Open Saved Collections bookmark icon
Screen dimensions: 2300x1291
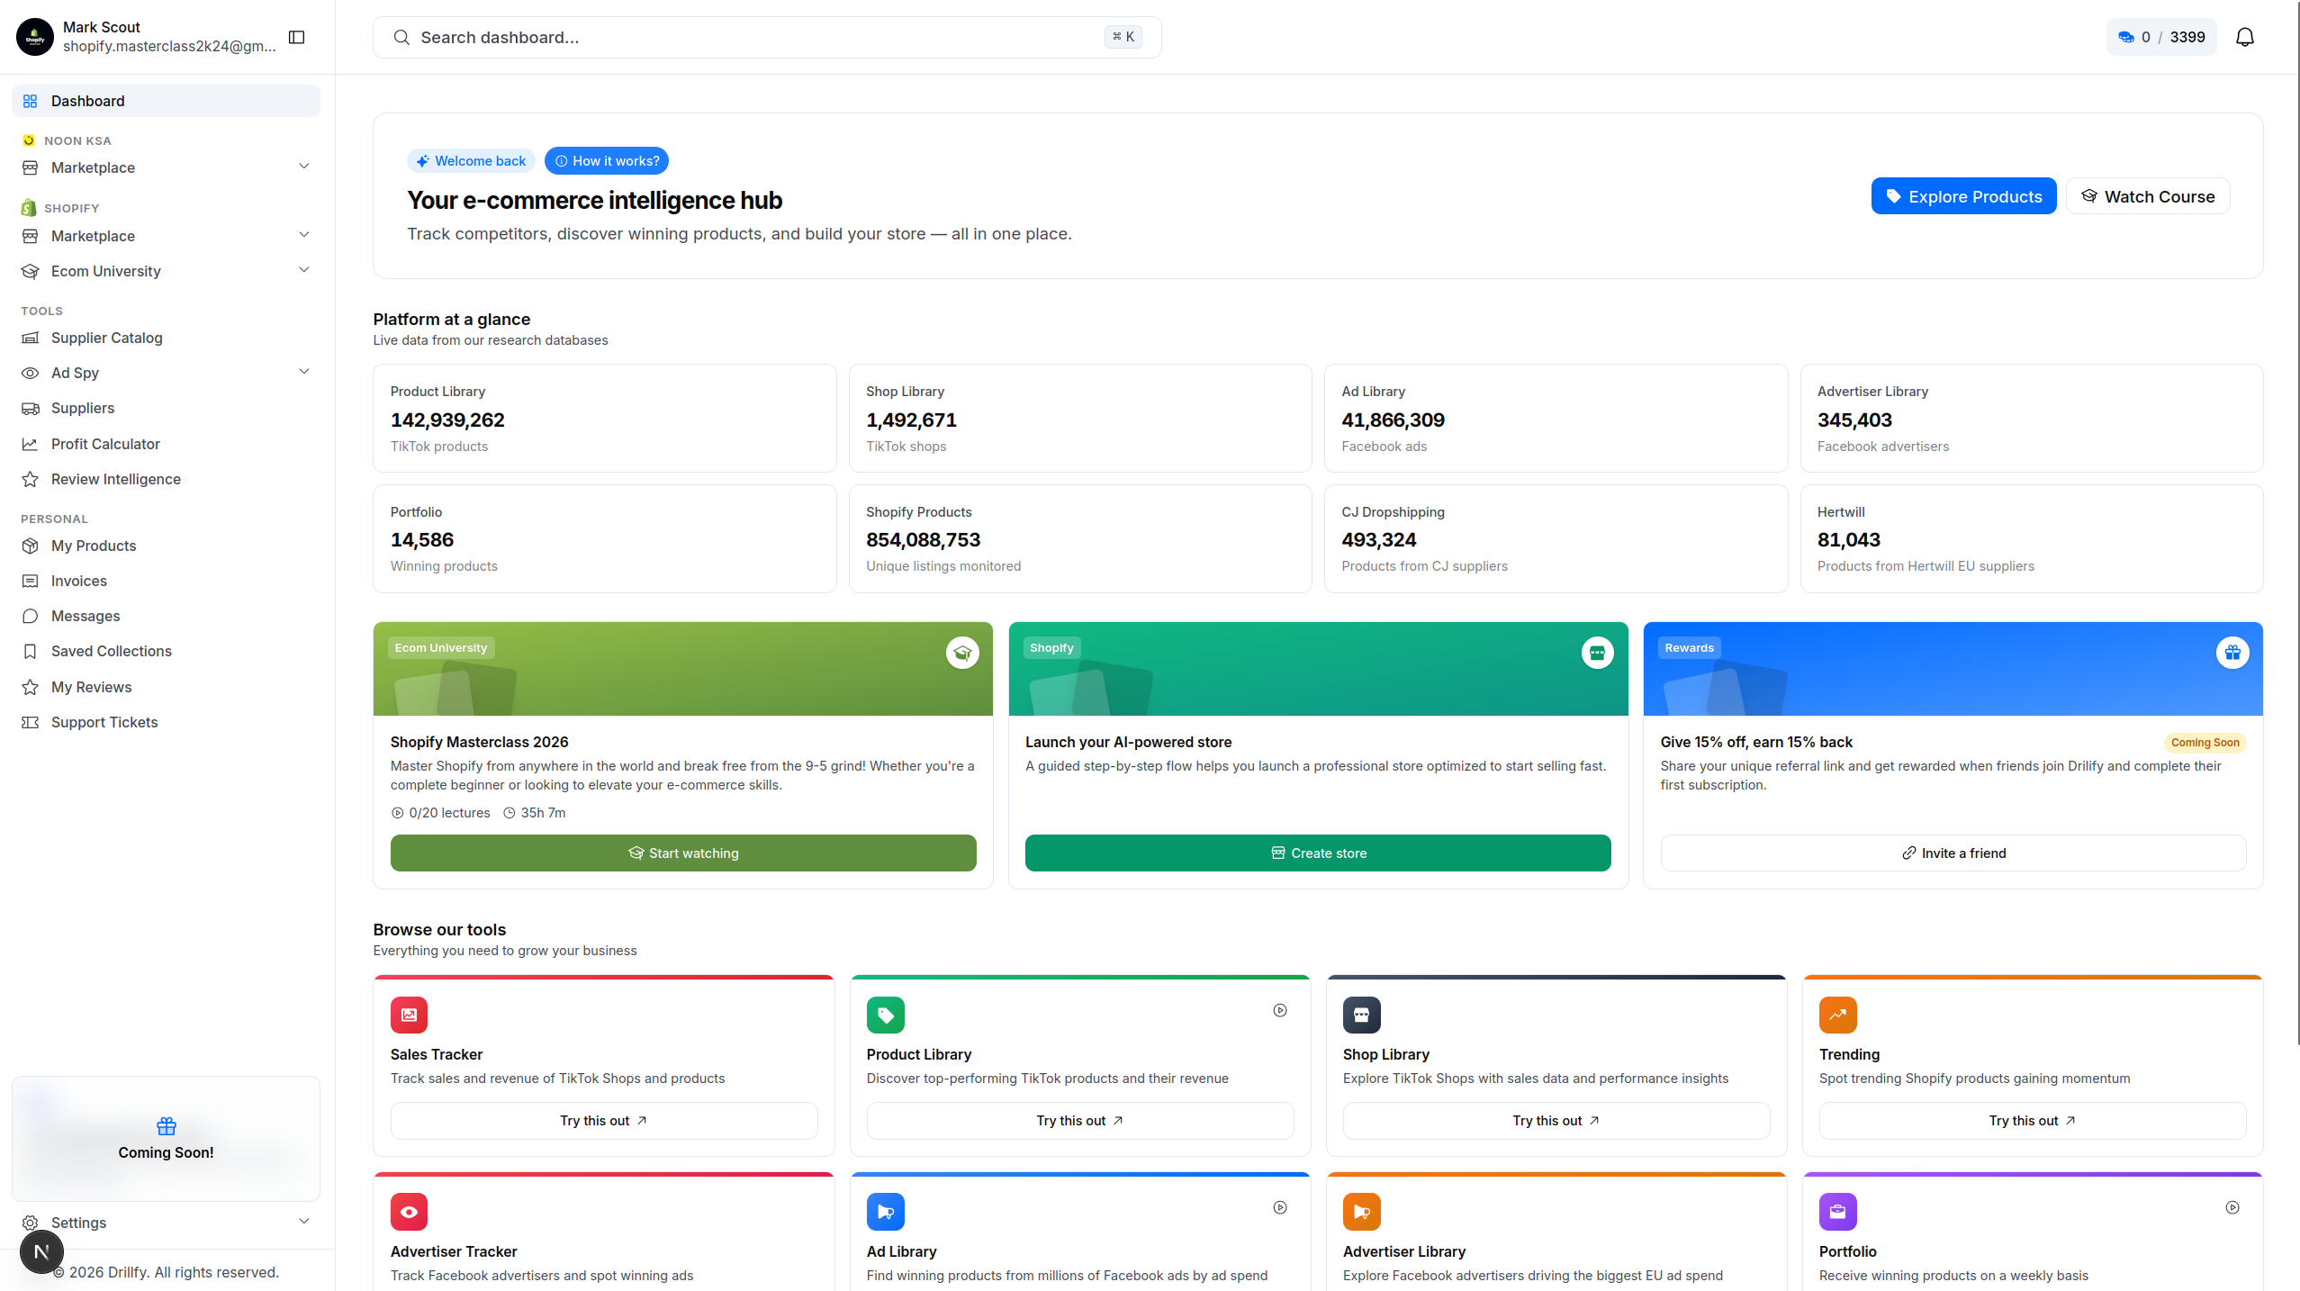pyautogui.click(x=31, y=651)
